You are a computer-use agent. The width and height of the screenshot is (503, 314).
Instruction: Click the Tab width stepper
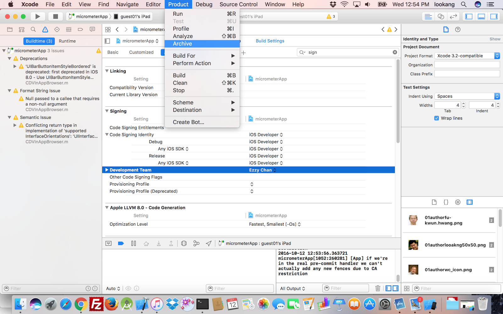click(463, 105)
